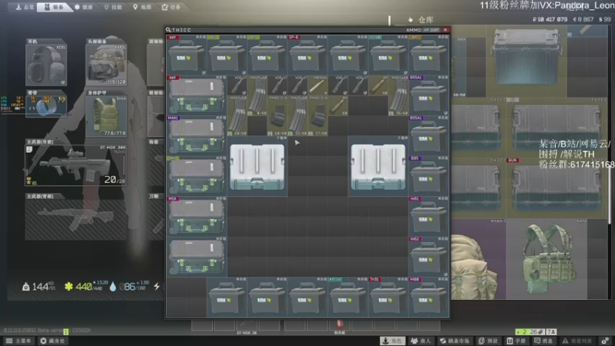Select the ammo case tagged SS190
The image size is (615, 346).
pyautogui.click(x=388, y=55)
